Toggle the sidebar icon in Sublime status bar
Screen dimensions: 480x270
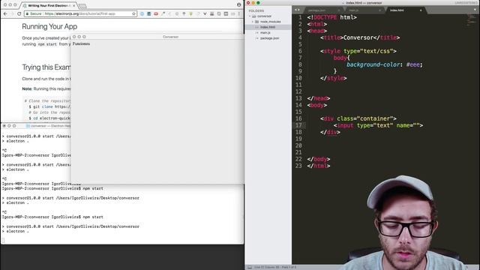coord(250,267)
